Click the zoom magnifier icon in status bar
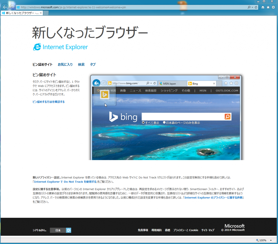 (x=257, y=240)
